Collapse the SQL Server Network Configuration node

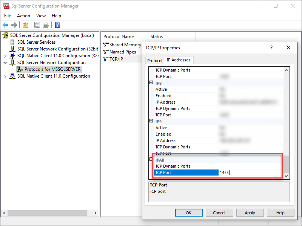[x=5, y=63]
